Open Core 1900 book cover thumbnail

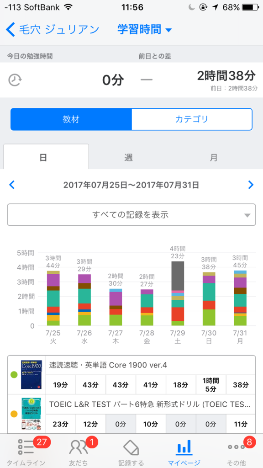click(31, 375)
